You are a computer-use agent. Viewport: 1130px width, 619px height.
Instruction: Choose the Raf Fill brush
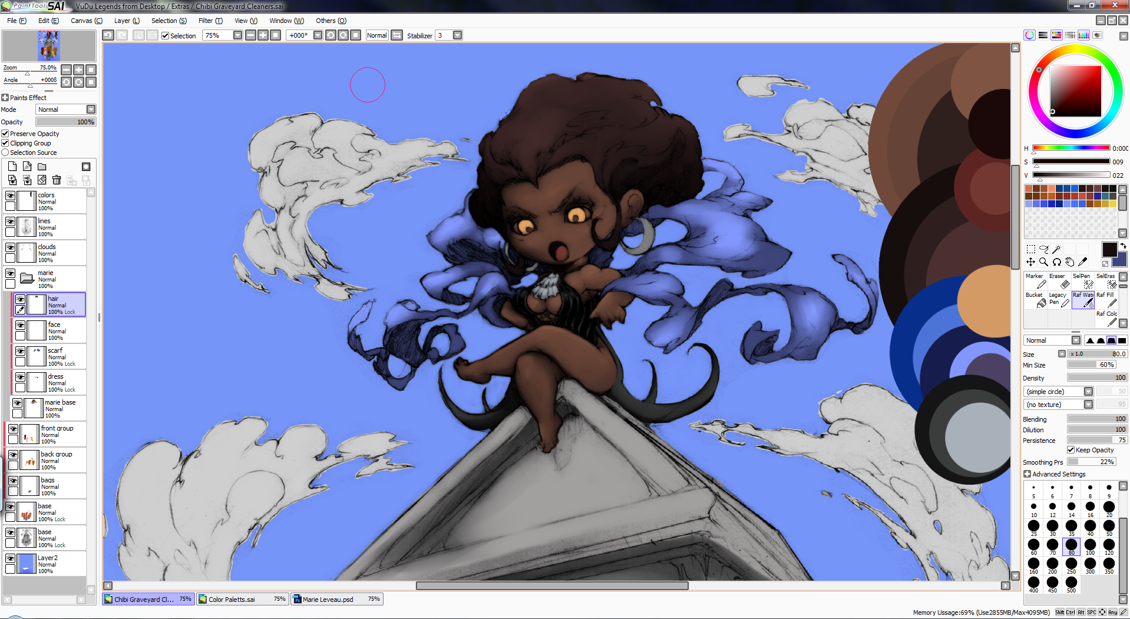pyautogui.click(x=1106, y=300)
